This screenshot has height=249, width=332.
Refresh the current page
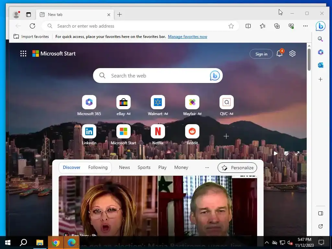point(32,26)
